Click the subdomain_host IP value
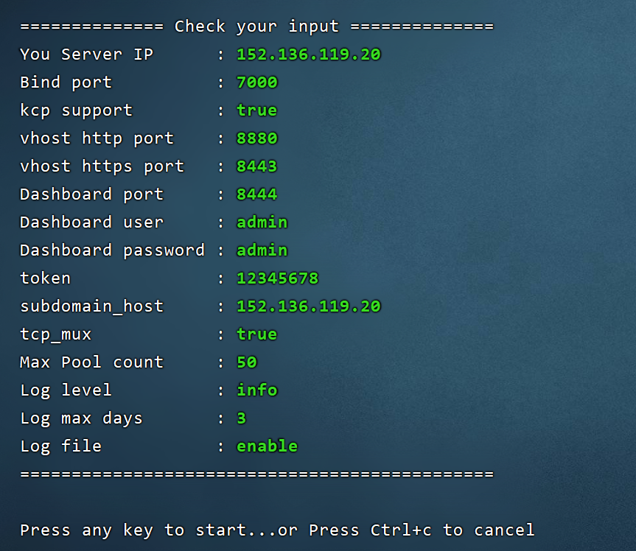 point(309,306)
